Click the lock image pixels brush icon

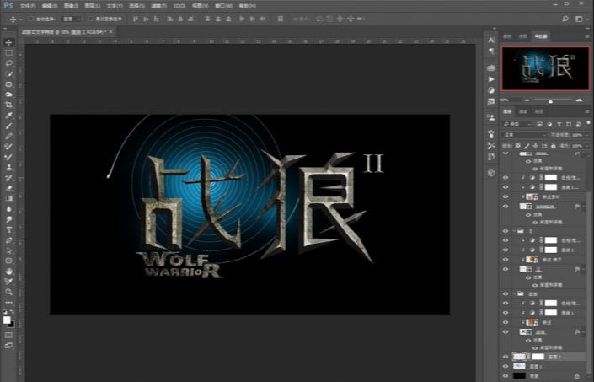527,146
